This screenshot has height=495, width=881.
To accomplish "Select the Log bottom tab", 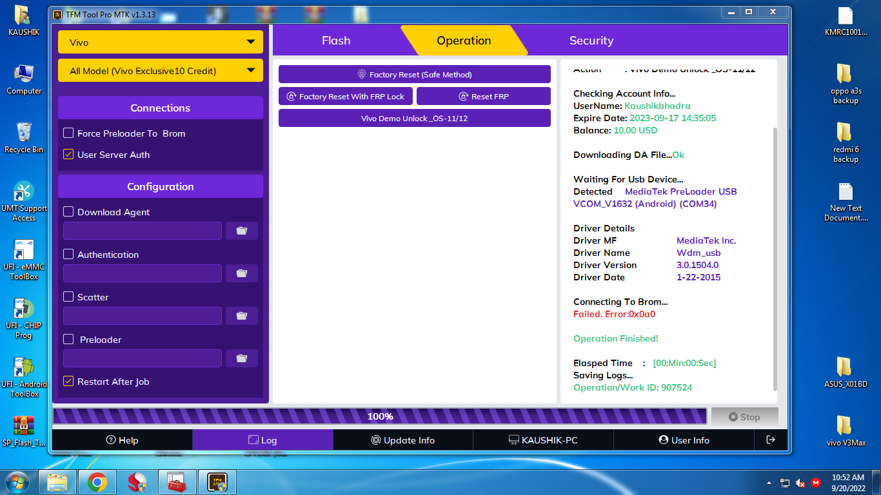I will tap(262, 440).
